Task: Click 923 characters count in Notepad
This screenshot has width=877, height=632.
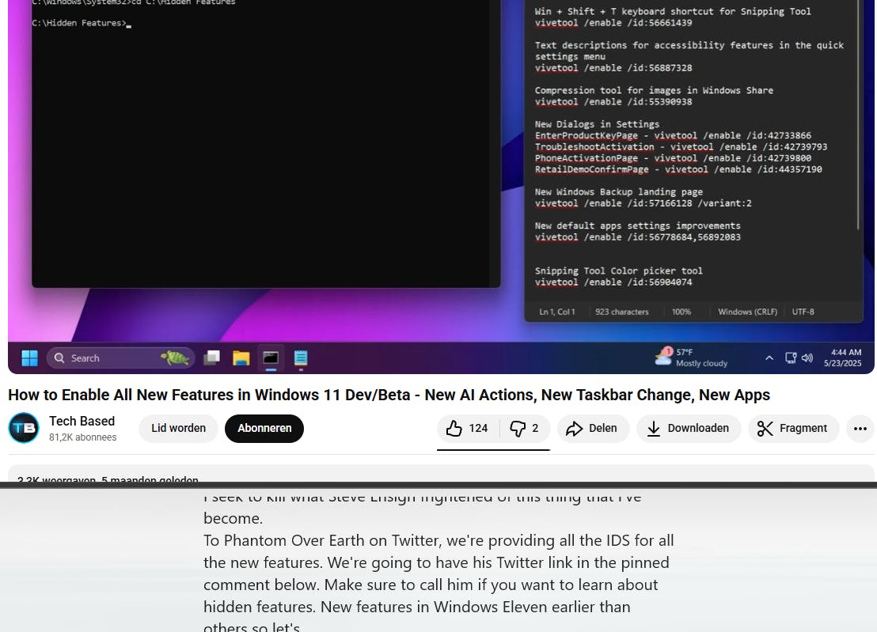Action: 622,312
